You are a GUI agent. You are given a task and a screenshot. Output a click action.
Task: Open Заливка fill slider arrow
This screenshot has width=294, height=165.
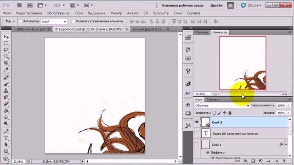[289, 113]
